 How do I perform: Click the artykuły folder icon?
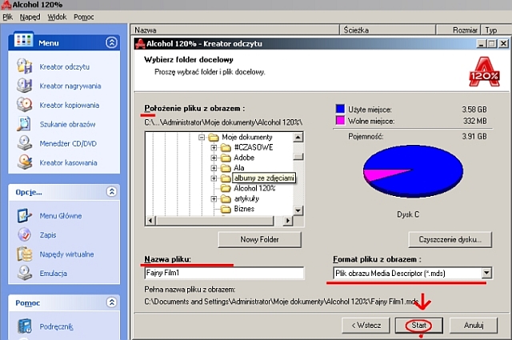click(x=226, y=198)
